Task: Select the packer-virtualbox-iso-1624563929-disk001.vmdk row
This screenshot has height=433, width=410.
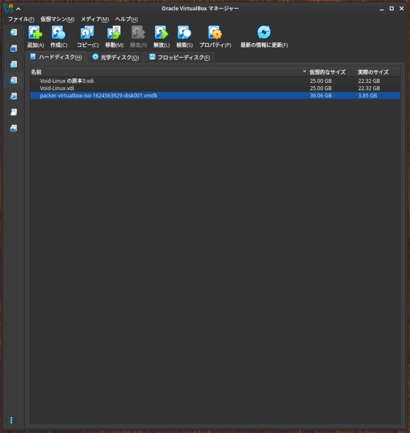Action: [x=215, y=95]
